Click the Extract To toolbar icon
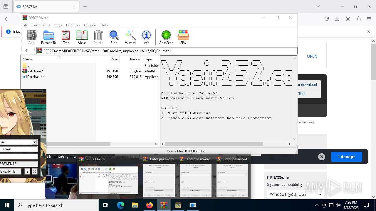 tap(48, 37)
